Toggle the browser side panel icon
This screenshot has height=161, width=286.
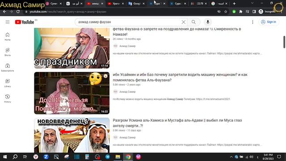point(254,12)
